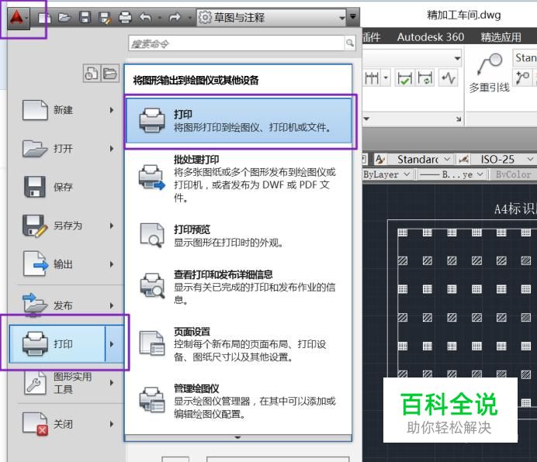Open the 精选应用 ribbon tab

501,37
